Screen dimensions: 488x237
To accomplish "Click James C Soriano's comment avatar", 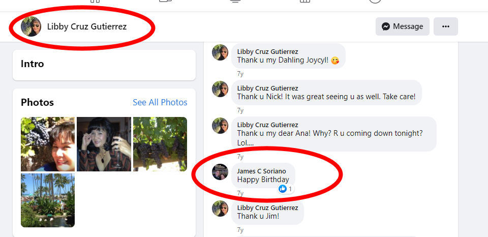I will pos(220,172).
